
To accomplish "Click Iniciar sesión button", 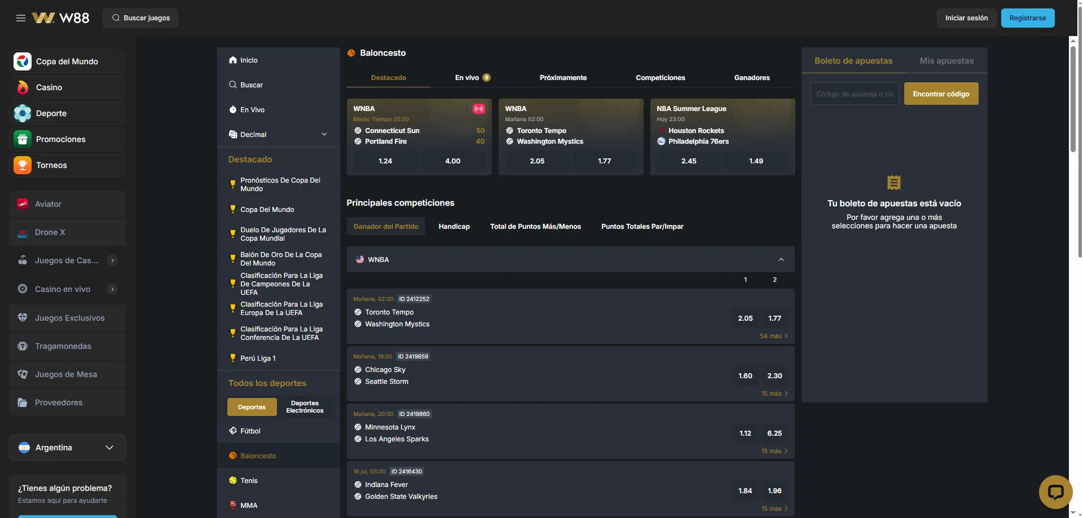I will pos(967,18).
